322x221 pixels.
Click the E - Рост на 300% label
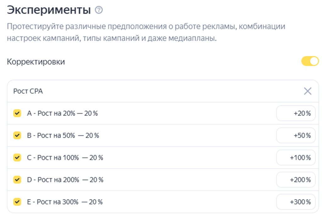click(x=65, y=202)
